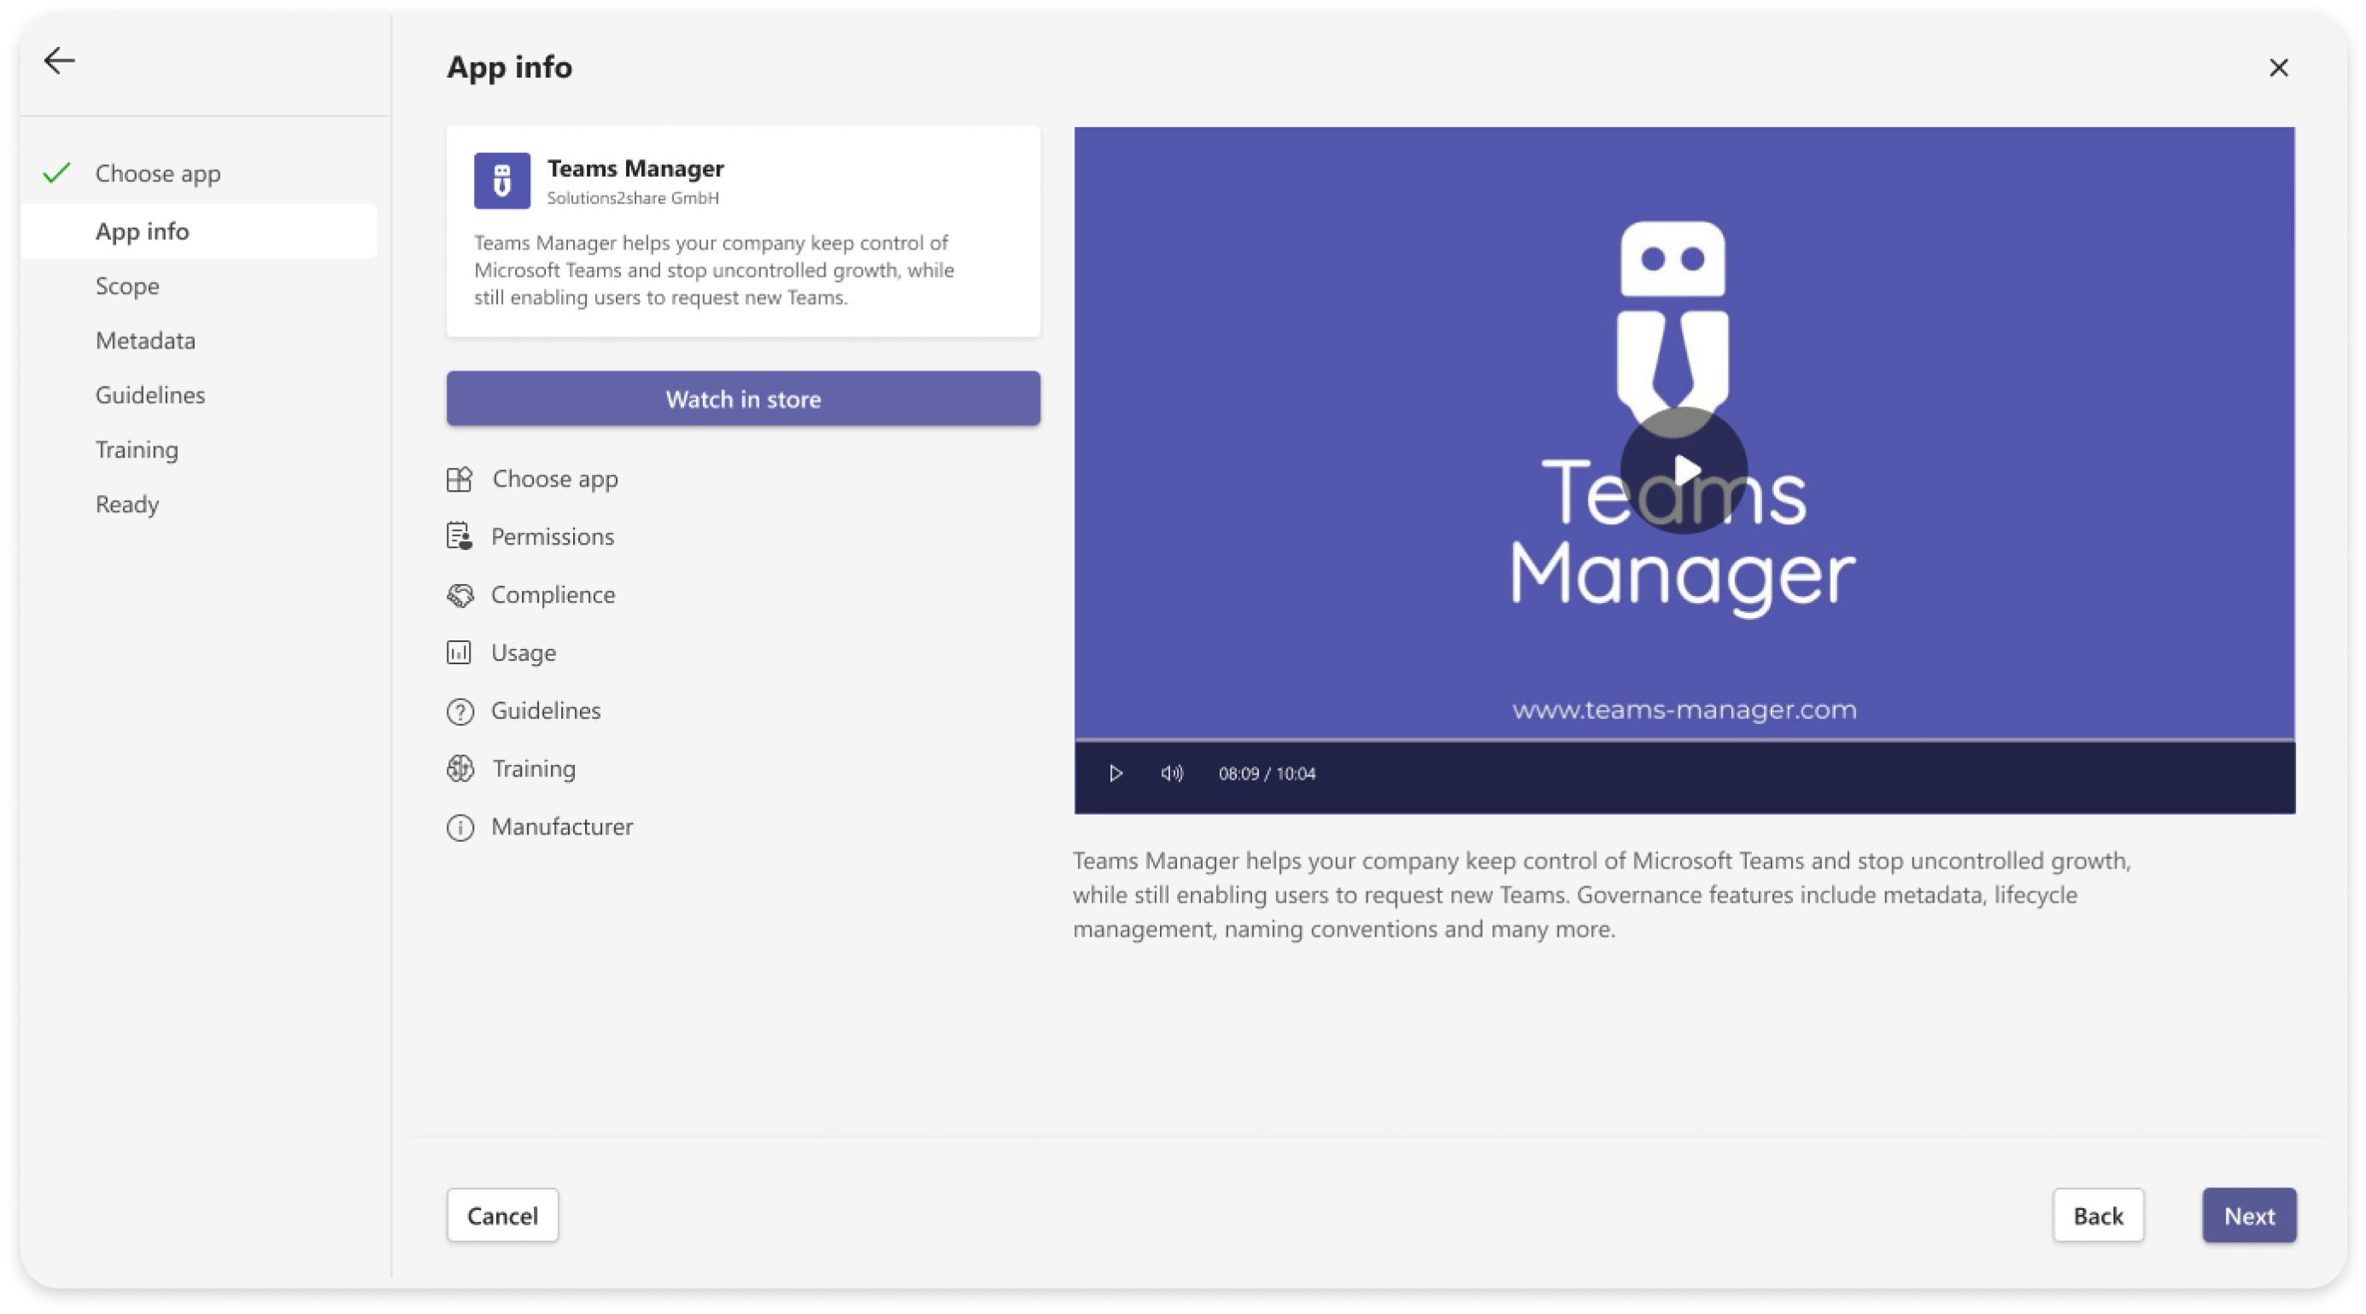Screen dimensions: 2366x1314
Task: Click the Cancel button
Action: coord(502,1215)
